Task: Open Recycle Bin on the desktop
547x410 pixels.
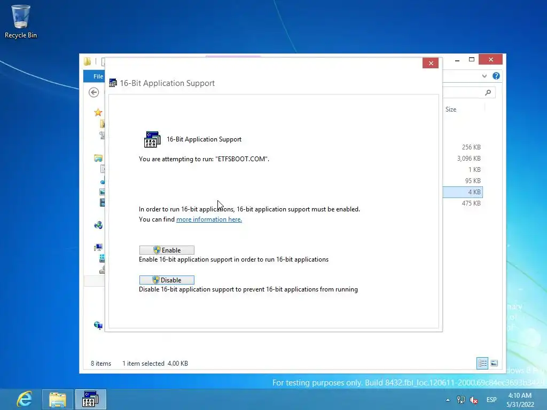Action: point(21,21)
